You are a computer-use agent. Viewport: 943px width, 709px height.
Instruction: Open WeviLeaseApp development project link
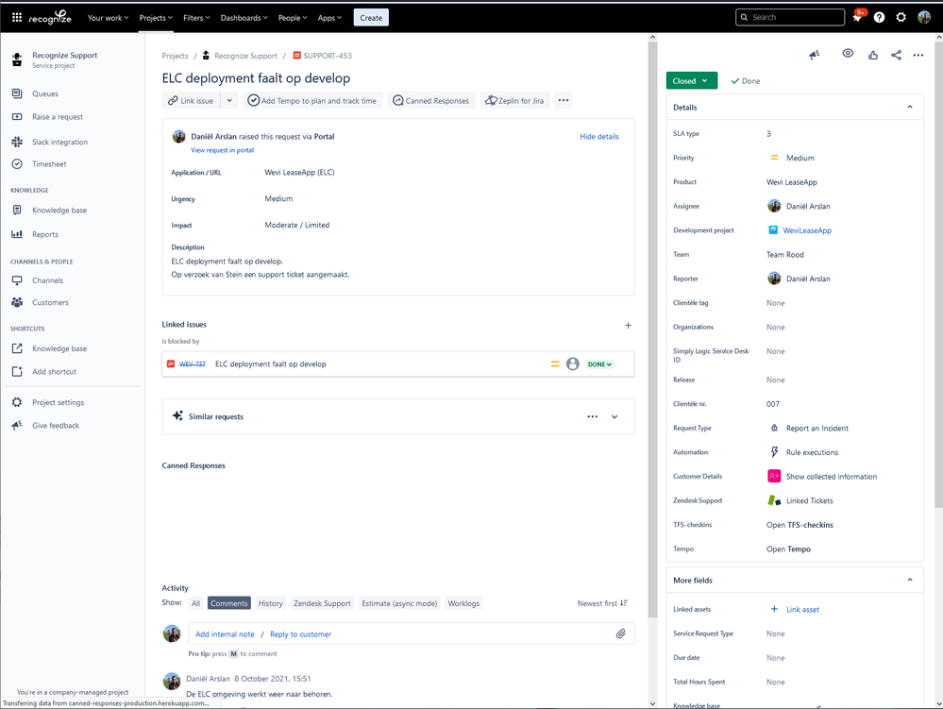pos(806,230)
